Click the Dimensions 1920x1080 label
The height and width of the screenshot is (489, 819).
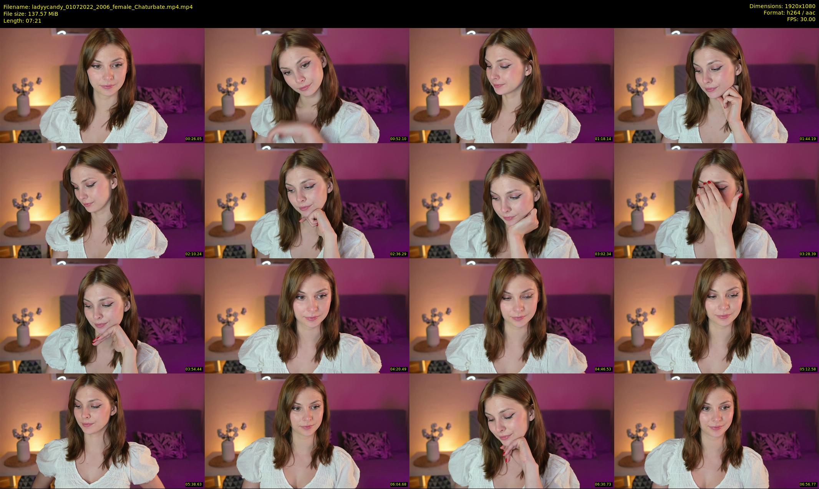point(782,6)
